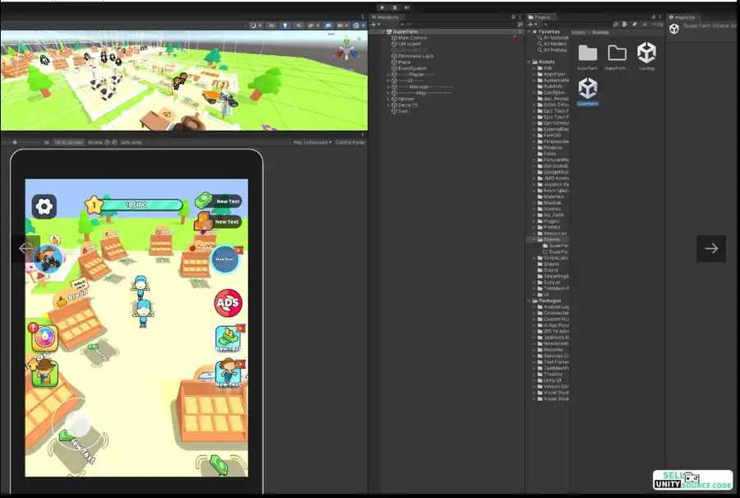This screenshot has height=498, width=740.
Task: Click the red camera warning icon beside Main Camera
Action: pos(516,38)
